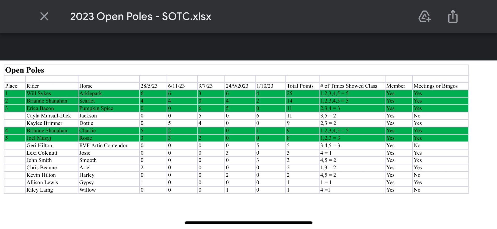Viewport: 497px width, 229px height.
Task: Click the 24/9/2023 date column header
Action: (240, 86)
